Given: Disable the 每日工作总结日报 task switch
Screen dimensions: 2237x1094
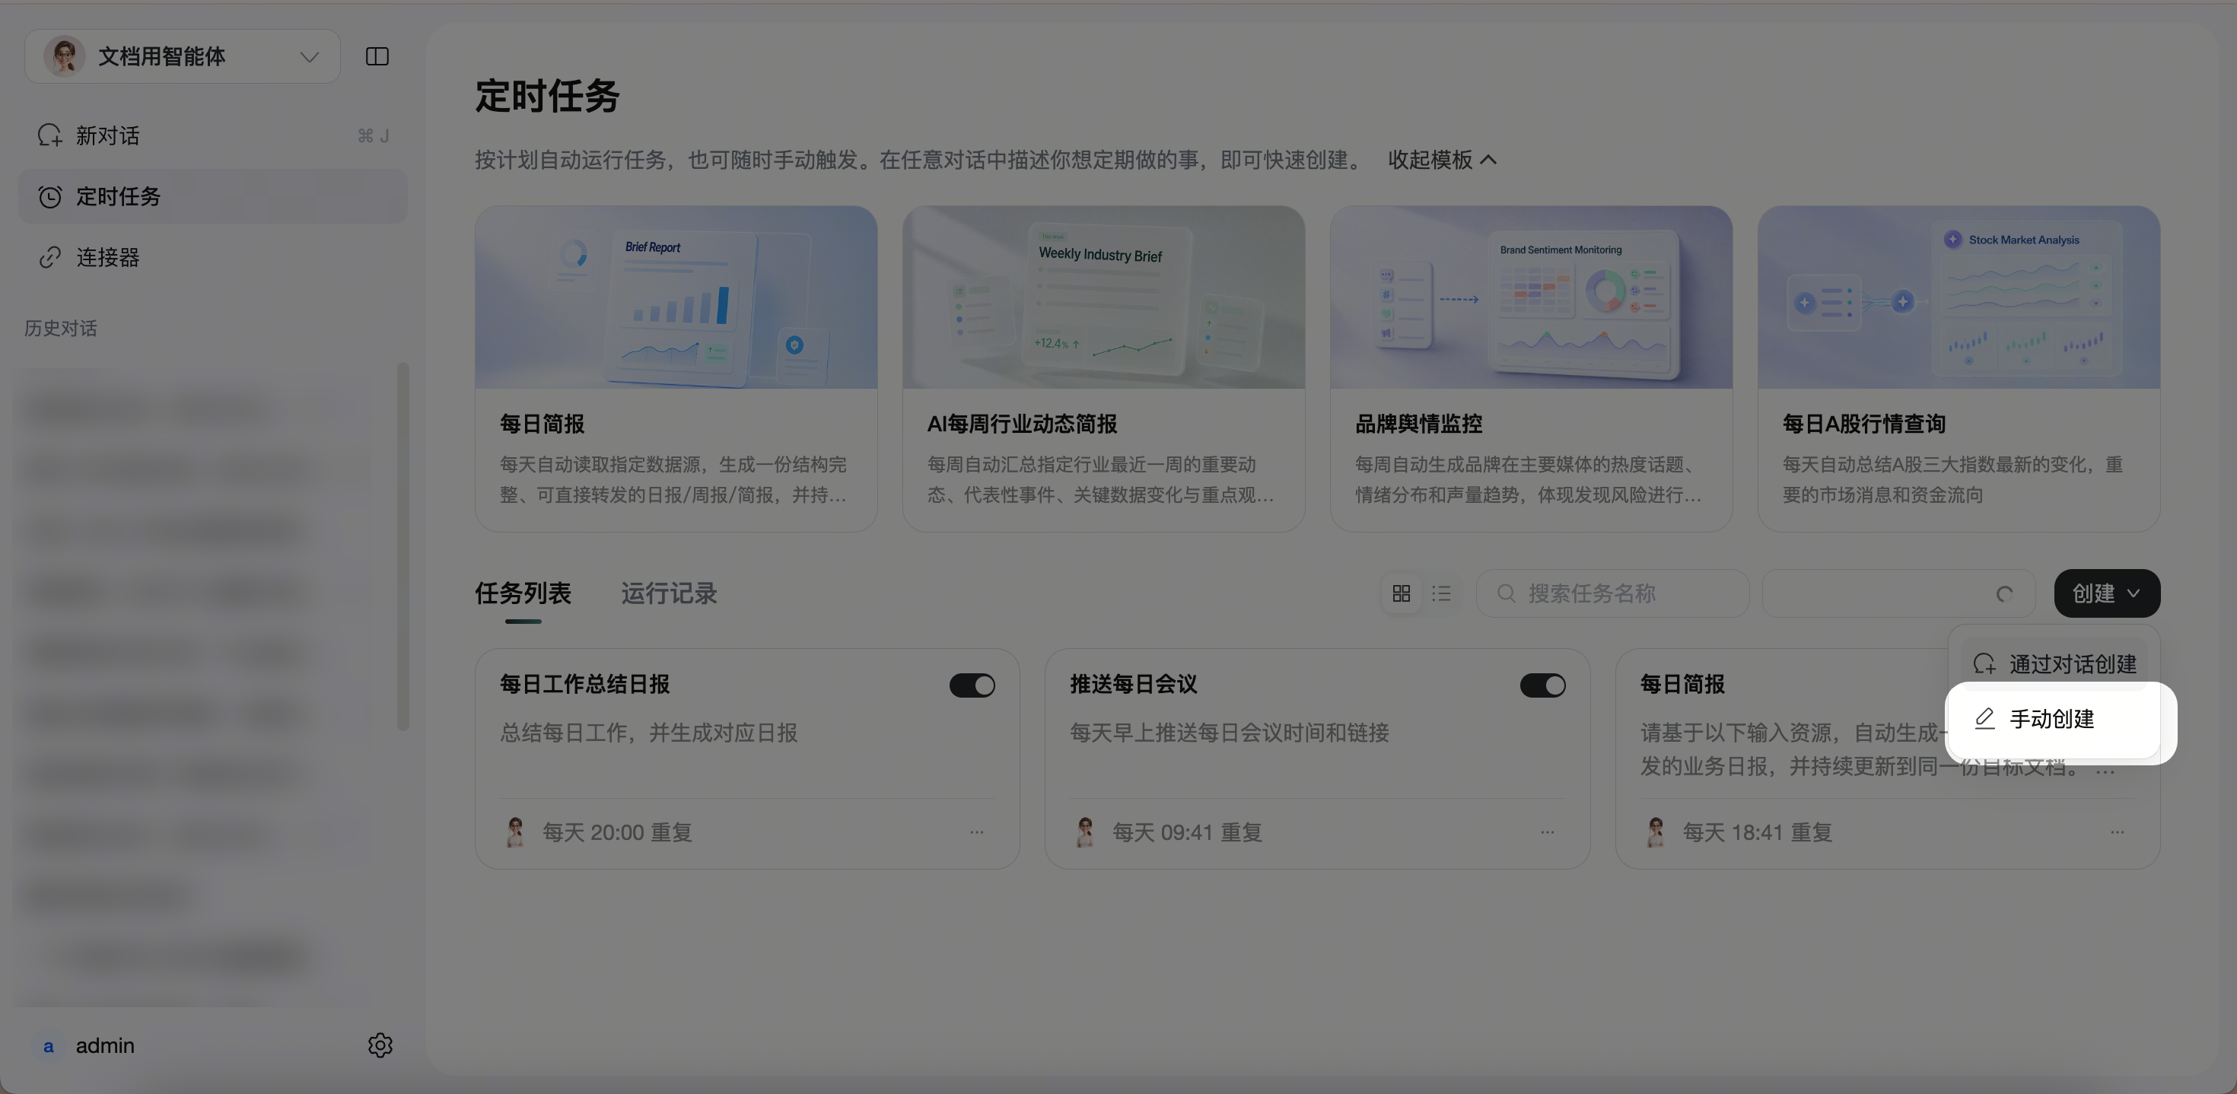Looking at the screenshot, I should [x=972, y=685].
